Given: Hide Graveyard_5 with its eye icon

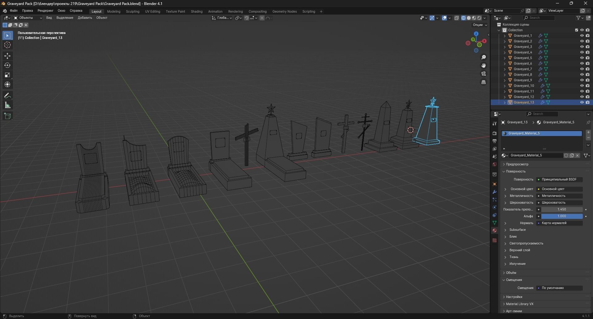Looking at the screenshot, I should (582, 58).
